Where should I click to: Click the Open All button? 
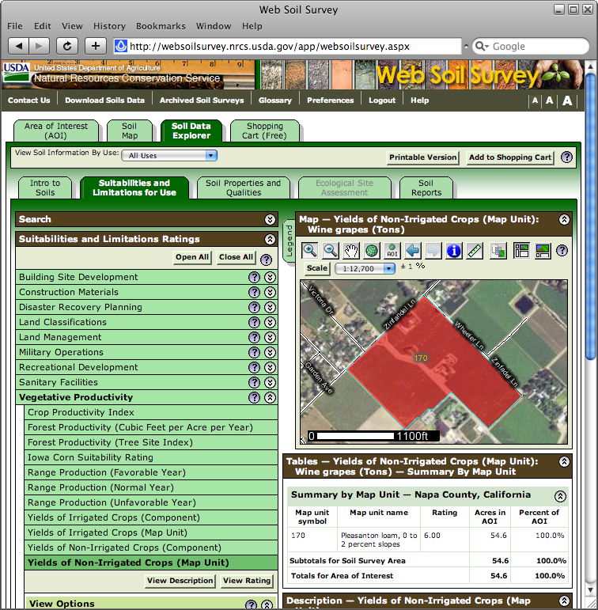click(x=191, y=257)
